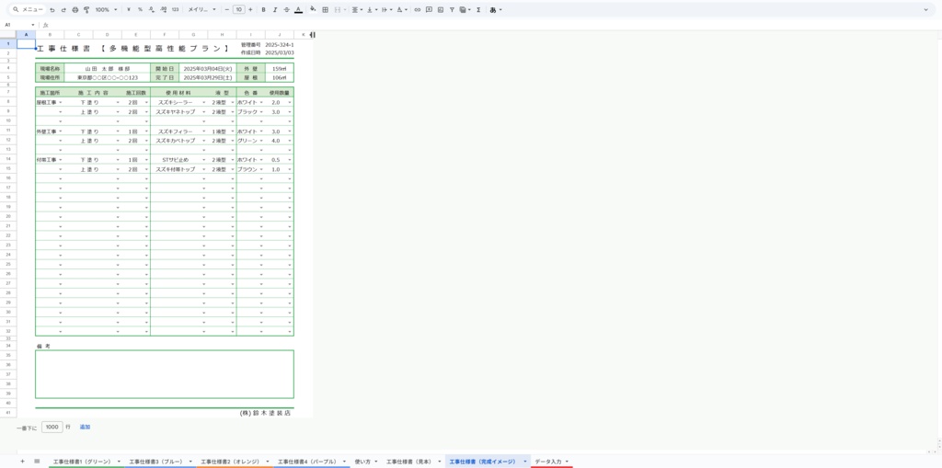Viewport: 942px width, 468px height.
Task: Open vertical align options
Action: point(372,9)
